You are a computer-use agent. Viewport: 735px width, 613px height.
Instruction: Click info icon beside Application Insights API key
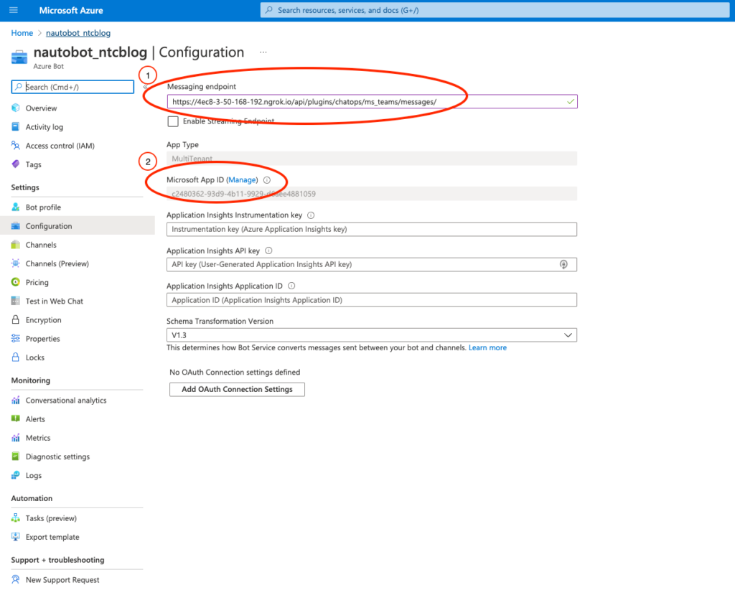[x=268, y=251]
